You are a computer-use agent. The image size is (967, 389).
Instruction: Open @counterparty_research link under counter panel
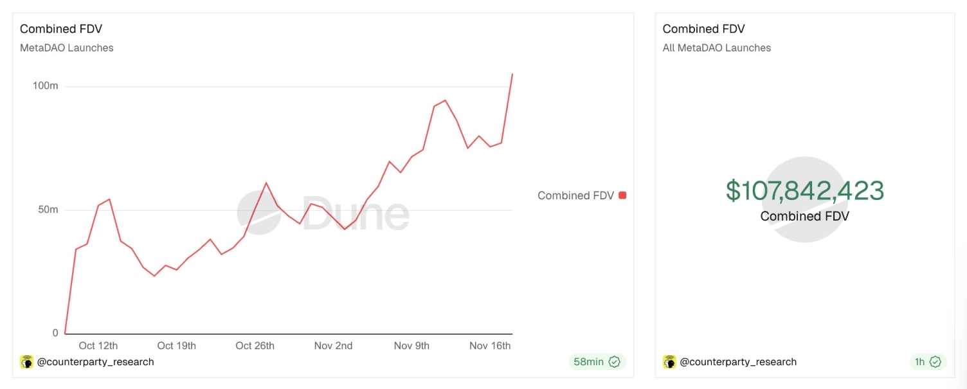click(x=738, y=362)
